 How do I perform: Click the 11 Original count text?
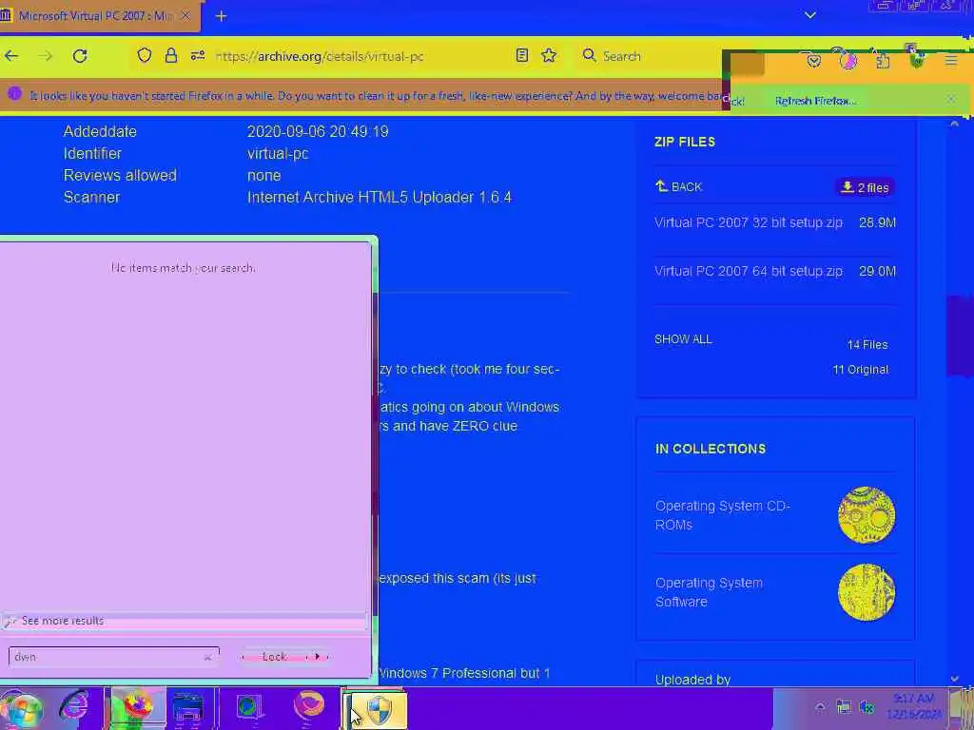pyautogui.click(x=860, y=370)
